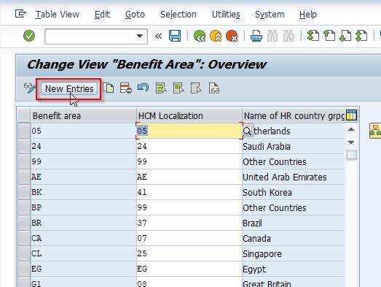Screen dimensions: 381x287
Task: Click HCM Localization 41 for South Korea
Action: pos(189,192)
